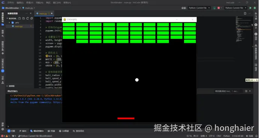Click the ball_radius variable on line 19
Image resolution: width=259 pixels, height=138 pixels.
52,75
